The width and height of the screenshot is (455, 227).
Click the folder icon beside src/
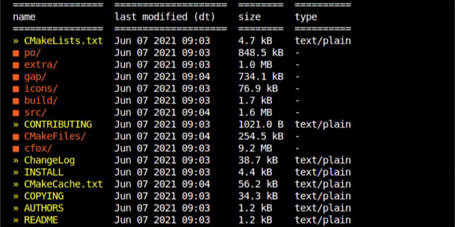pos(16,112)
